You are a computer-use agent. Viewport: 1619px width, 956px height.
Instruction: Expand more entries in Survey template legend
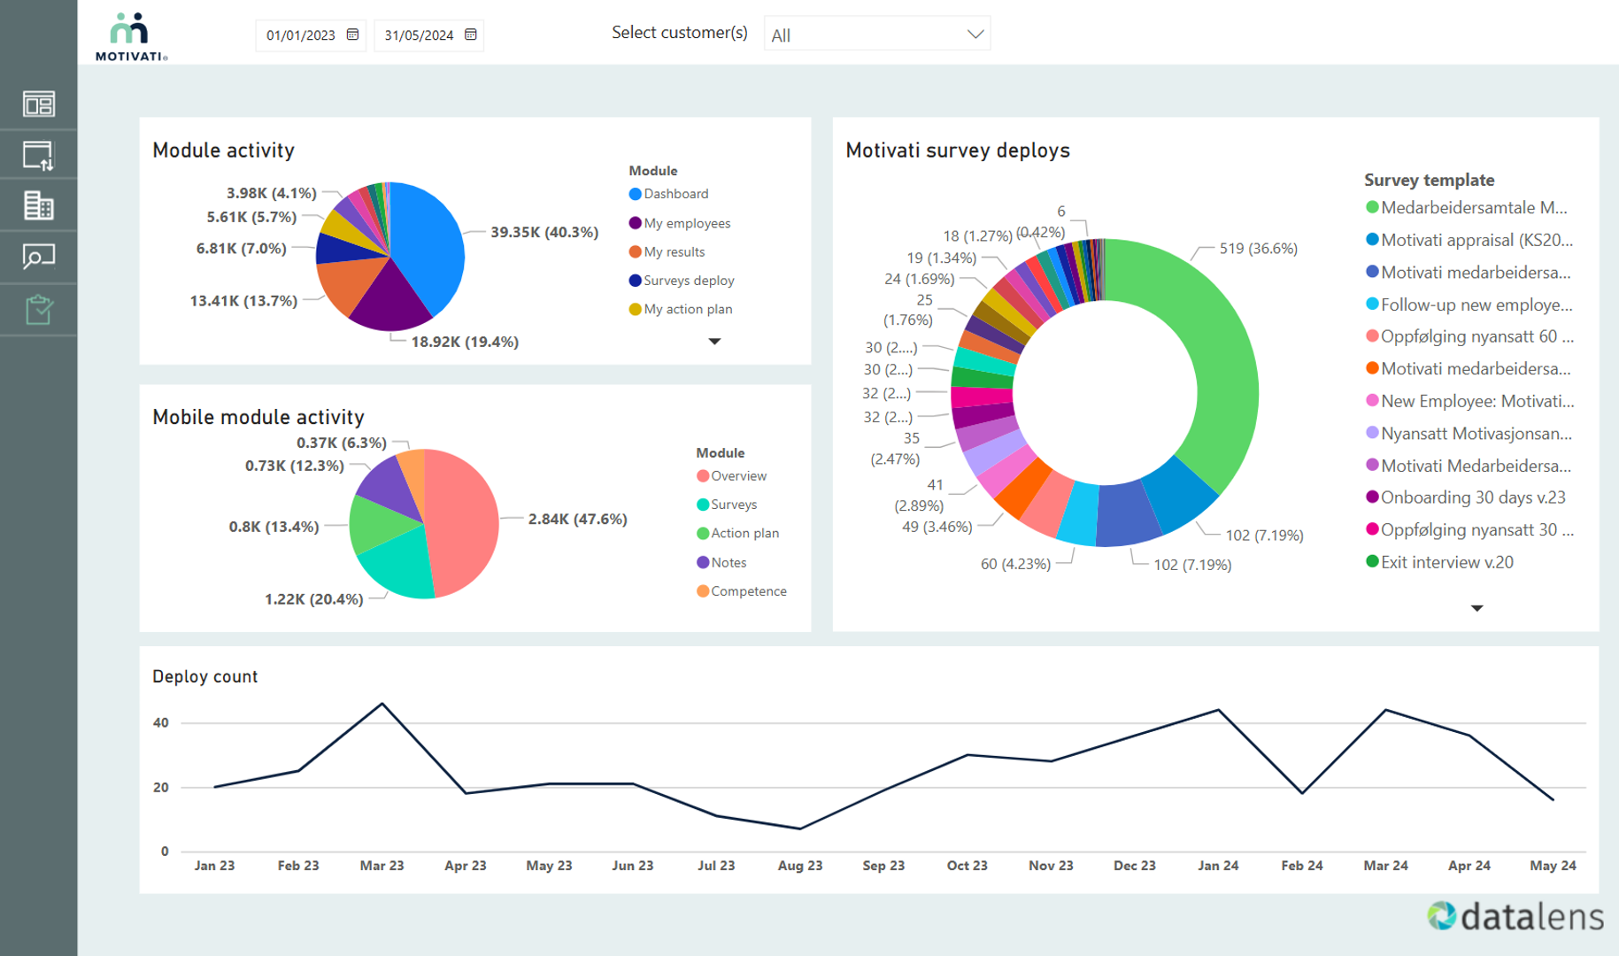(x=1476, y=608)
